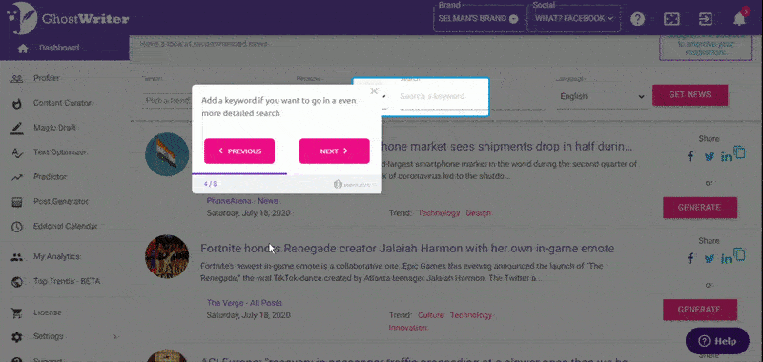Open notifications bell icon
Viewport: 763px width, 362px height.
click(739, 19)
